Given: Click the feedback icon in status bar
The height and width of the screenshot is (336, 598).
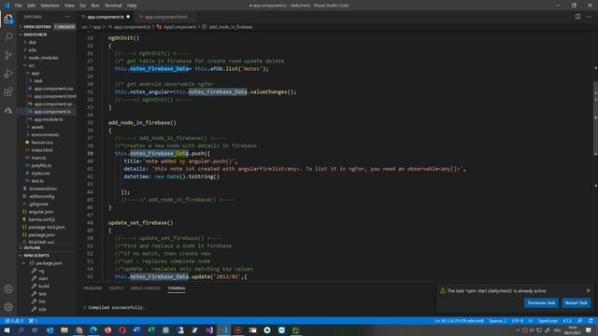Looking at the screenshot, I should 579,321.
